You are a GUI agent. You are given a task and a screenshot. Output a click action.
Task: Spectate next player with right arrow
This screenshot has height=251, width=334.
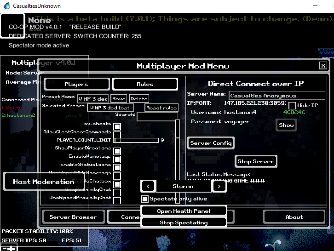point(219,186)
